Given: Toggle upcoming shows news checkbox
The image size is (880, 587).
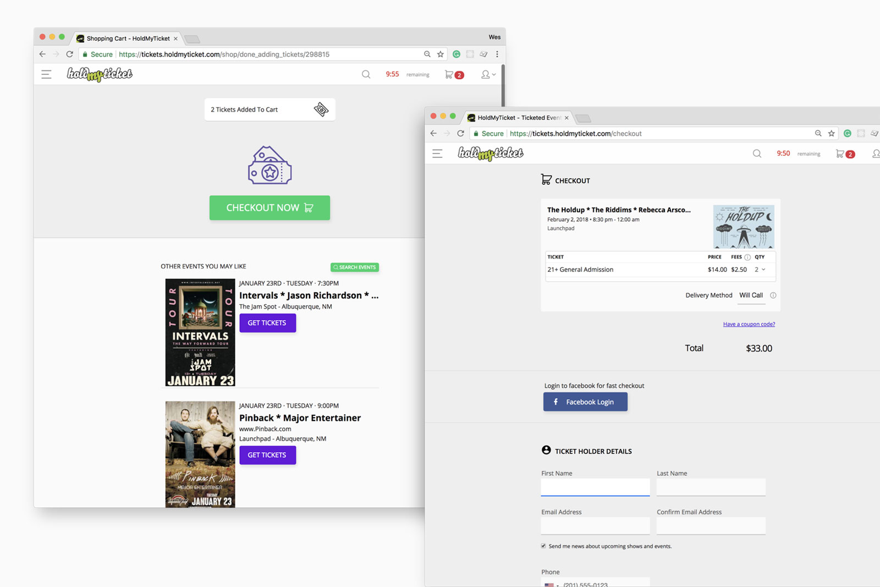Looking at the screenshot, I should [543, 546].
